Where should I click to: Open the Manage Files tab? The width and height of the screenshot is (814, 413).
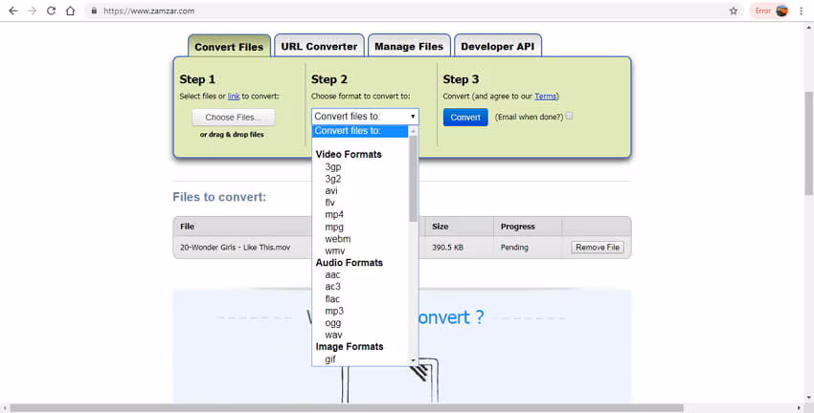coord(409,47)
